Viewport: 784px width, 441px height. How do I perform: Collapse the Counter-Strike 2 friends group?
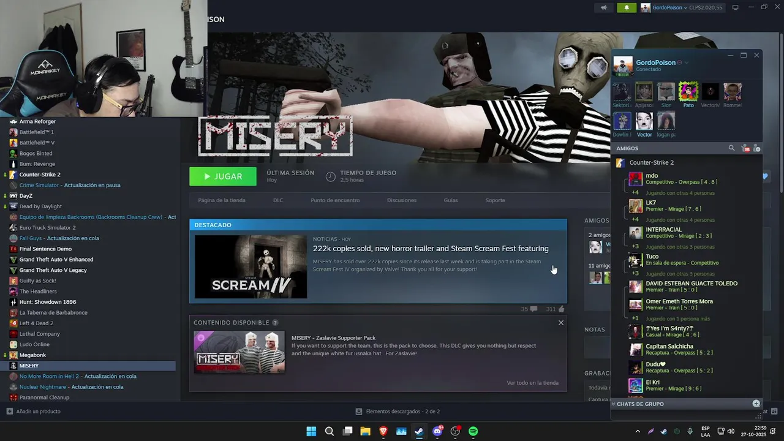click(x=651, y=162)
